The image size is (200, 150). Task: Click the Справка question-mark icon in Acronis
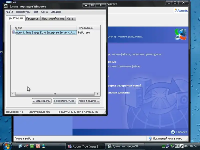coord(173,132)
